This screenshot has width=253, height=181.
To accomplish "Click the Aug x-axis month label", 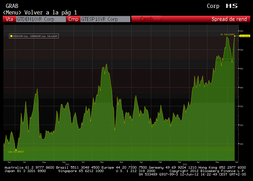I will click(44, 162).
